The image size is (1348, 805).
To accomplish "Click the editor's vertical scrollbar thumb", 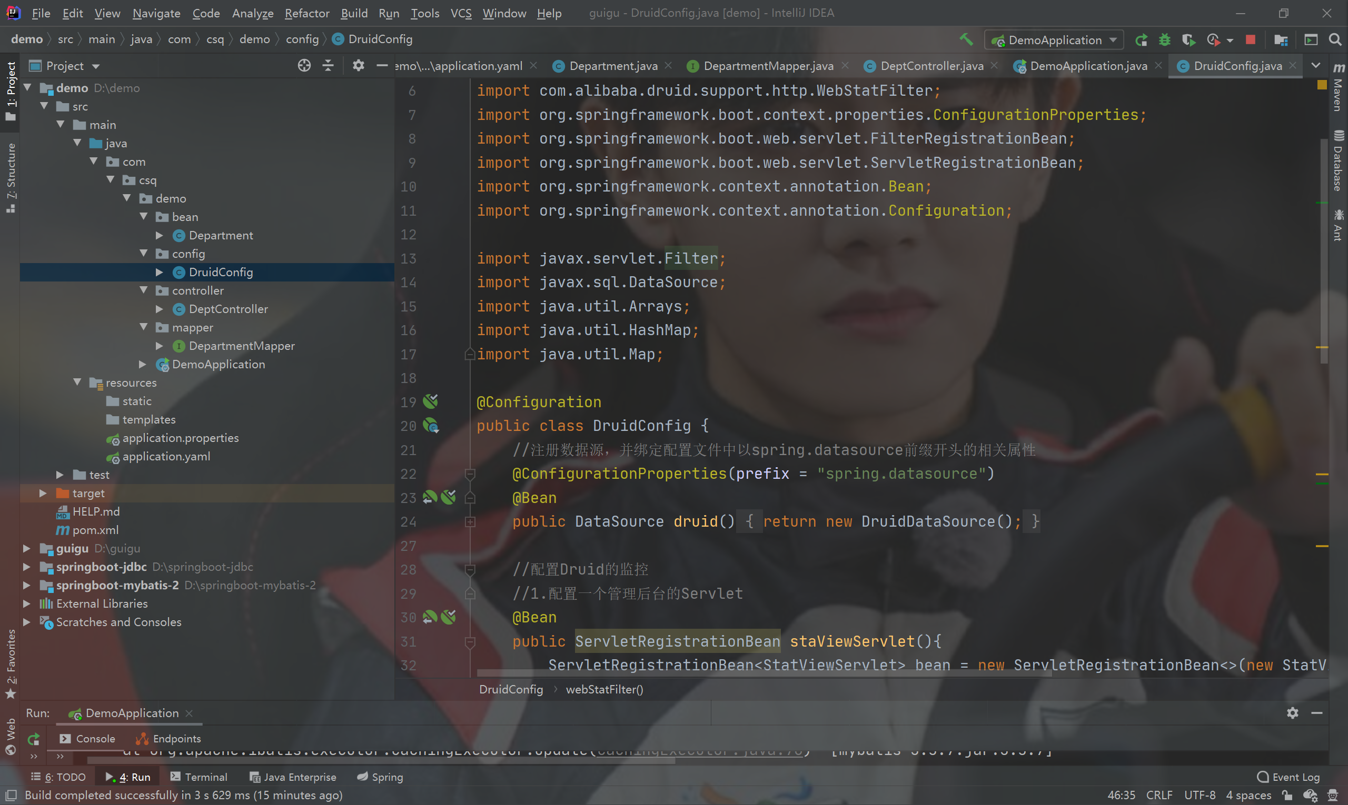I will 1324,249.
